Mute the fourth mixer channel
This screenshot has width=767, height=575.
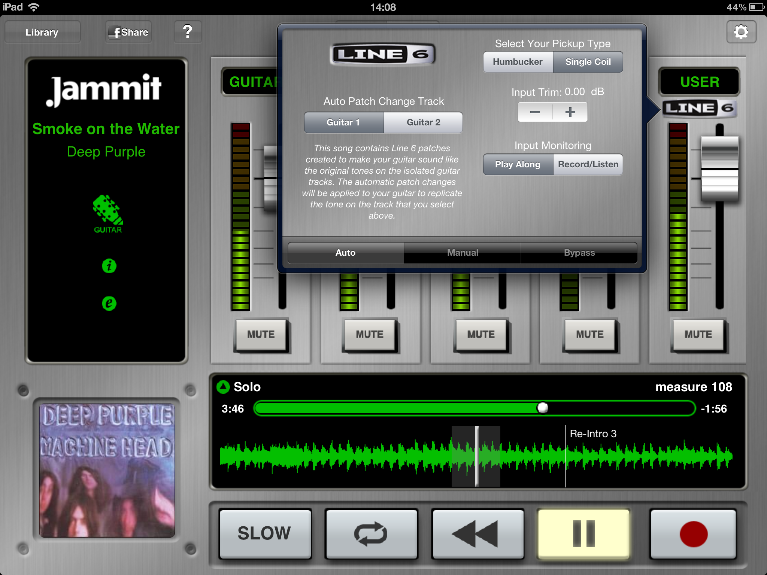tap(590, 334)
